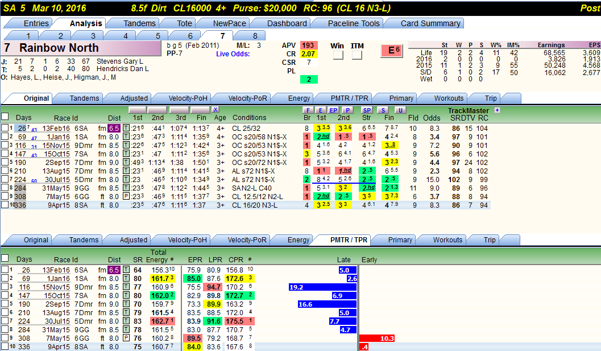Click the T icon in the Original grid's 13Aug15 row
The image size is (601, 351).
[x=126, y=171]
